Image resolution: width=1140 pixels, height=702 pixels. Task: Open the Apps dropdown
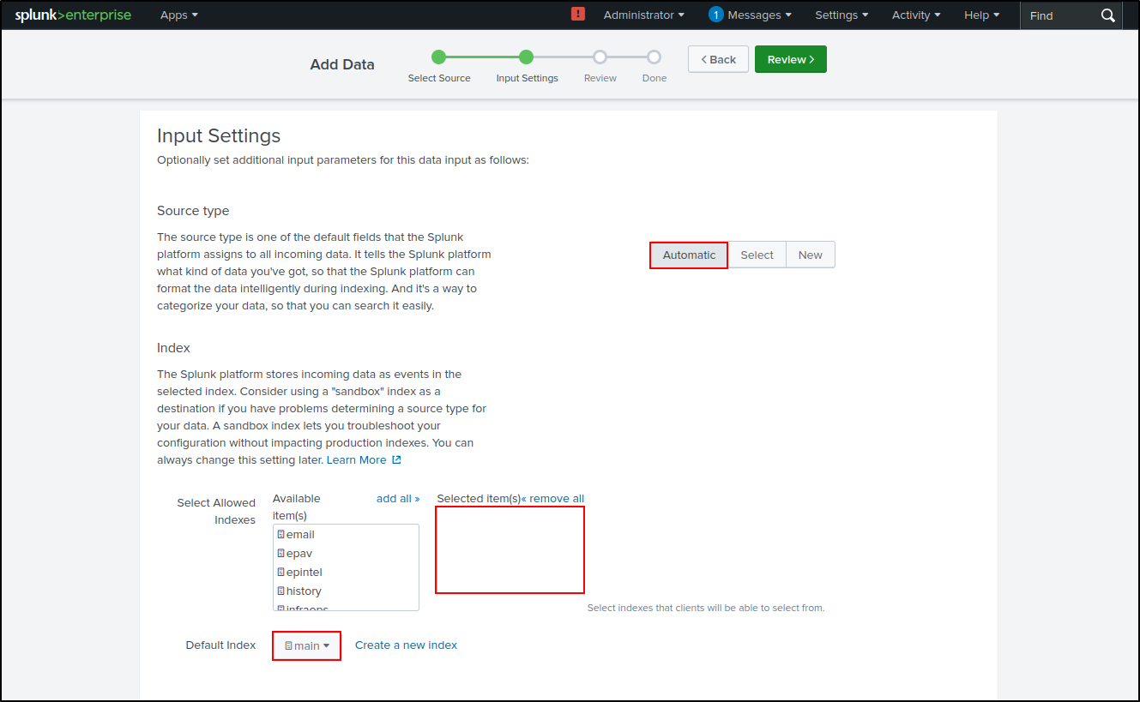(178, 15)
